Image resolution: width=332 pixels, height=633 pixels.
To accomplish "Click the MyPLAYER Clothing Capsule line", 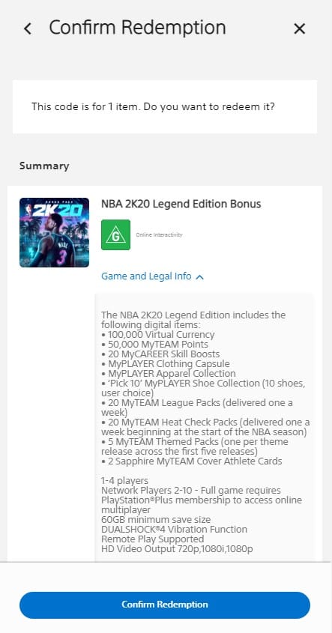I will (x=165, y=364).
